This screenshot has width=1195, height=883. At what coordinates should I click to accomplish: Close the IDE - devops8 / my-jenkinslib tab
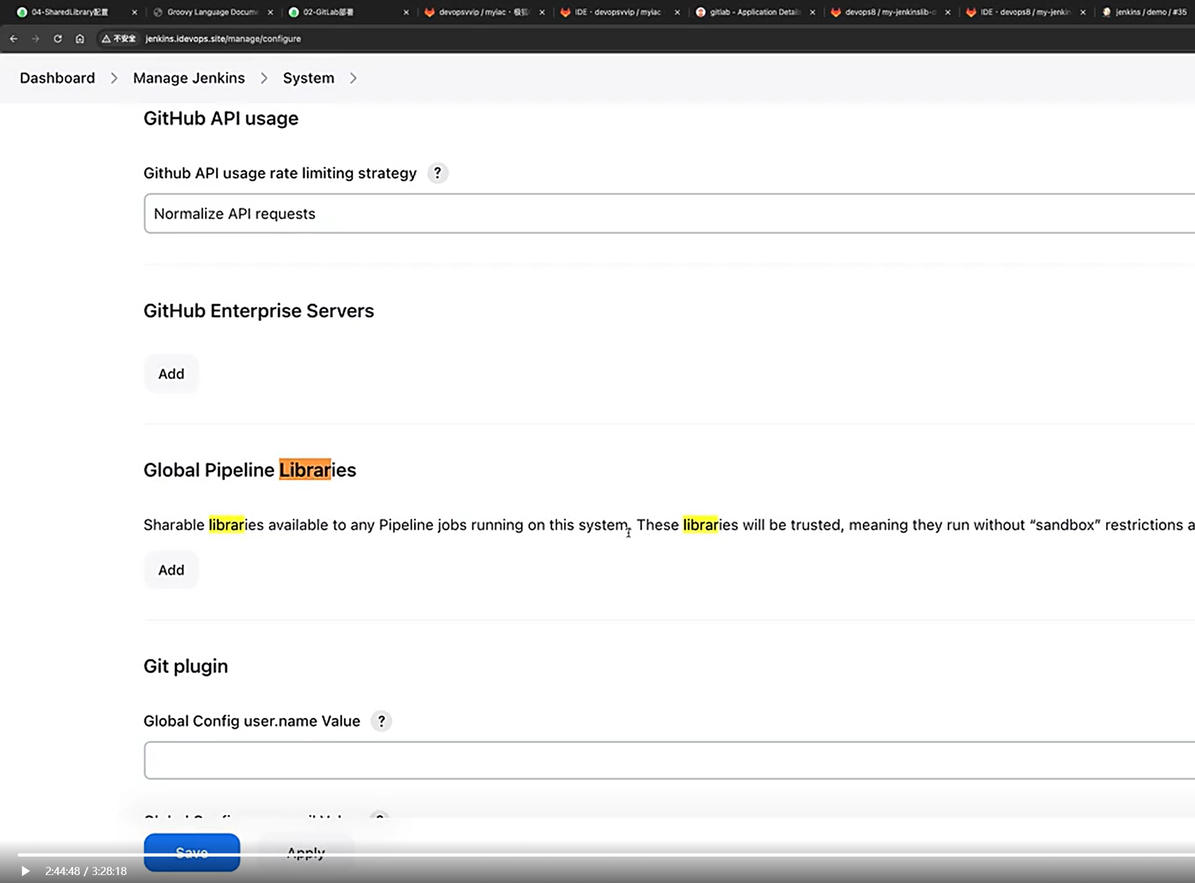pos(1083,12)
